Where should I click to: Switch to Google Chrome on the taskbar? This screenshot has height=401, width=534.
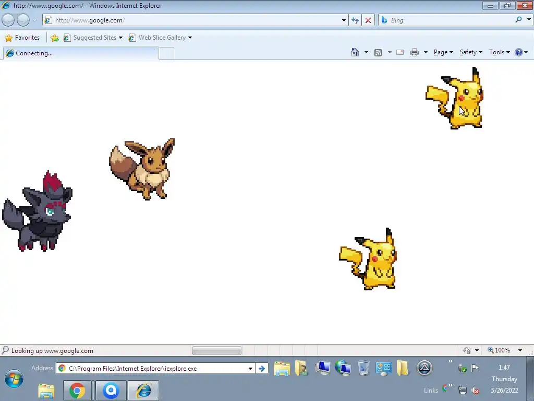77,391
